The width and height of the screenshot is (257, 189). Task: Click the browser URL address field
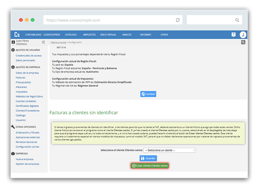pyautogui.click(x=107, y=20)
